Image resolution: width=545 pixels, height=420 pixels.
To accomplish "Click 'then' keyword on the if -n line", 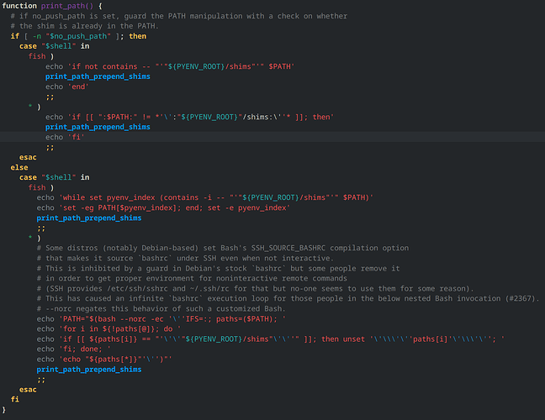I will pyautogui.click(x=138, y=36).
